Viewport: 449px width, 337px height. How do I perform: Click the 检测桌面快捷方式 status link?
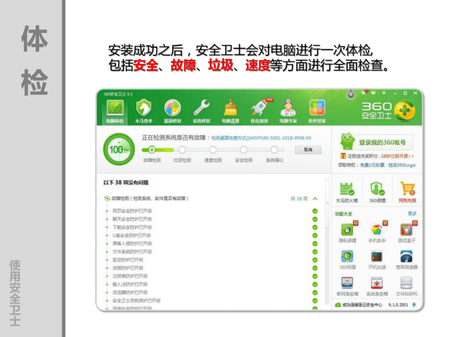click(x=261, y=138)
